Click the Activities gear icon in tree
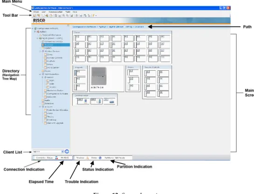This screenshot has width=254, height=194. [43, 107]
